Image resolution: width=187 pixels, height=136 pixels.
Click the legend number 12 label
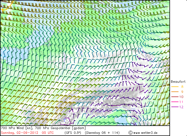click(x=181, y=107)
